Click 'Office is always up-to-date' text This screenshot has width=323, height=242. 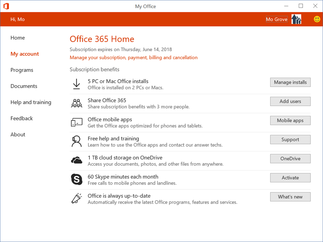[119, 196]
